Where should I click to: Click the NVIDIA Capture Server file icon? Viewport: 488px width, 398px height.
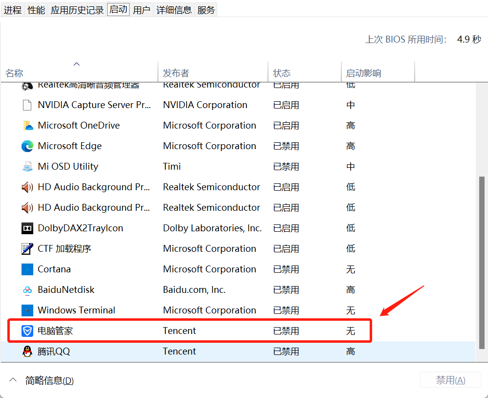(27, 105)
